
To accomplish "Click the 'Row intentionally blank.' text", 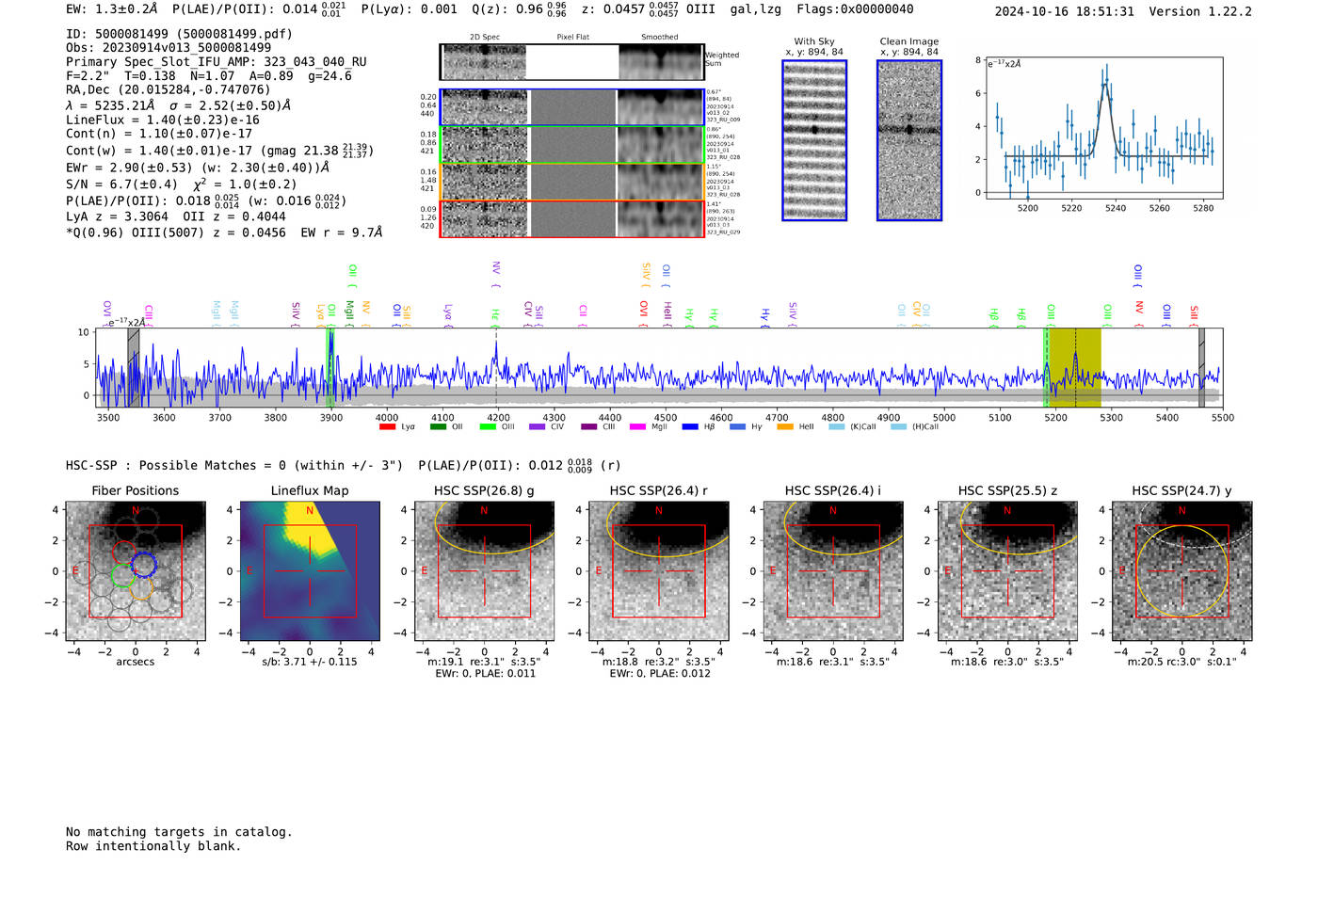I will tap(153, 846).
